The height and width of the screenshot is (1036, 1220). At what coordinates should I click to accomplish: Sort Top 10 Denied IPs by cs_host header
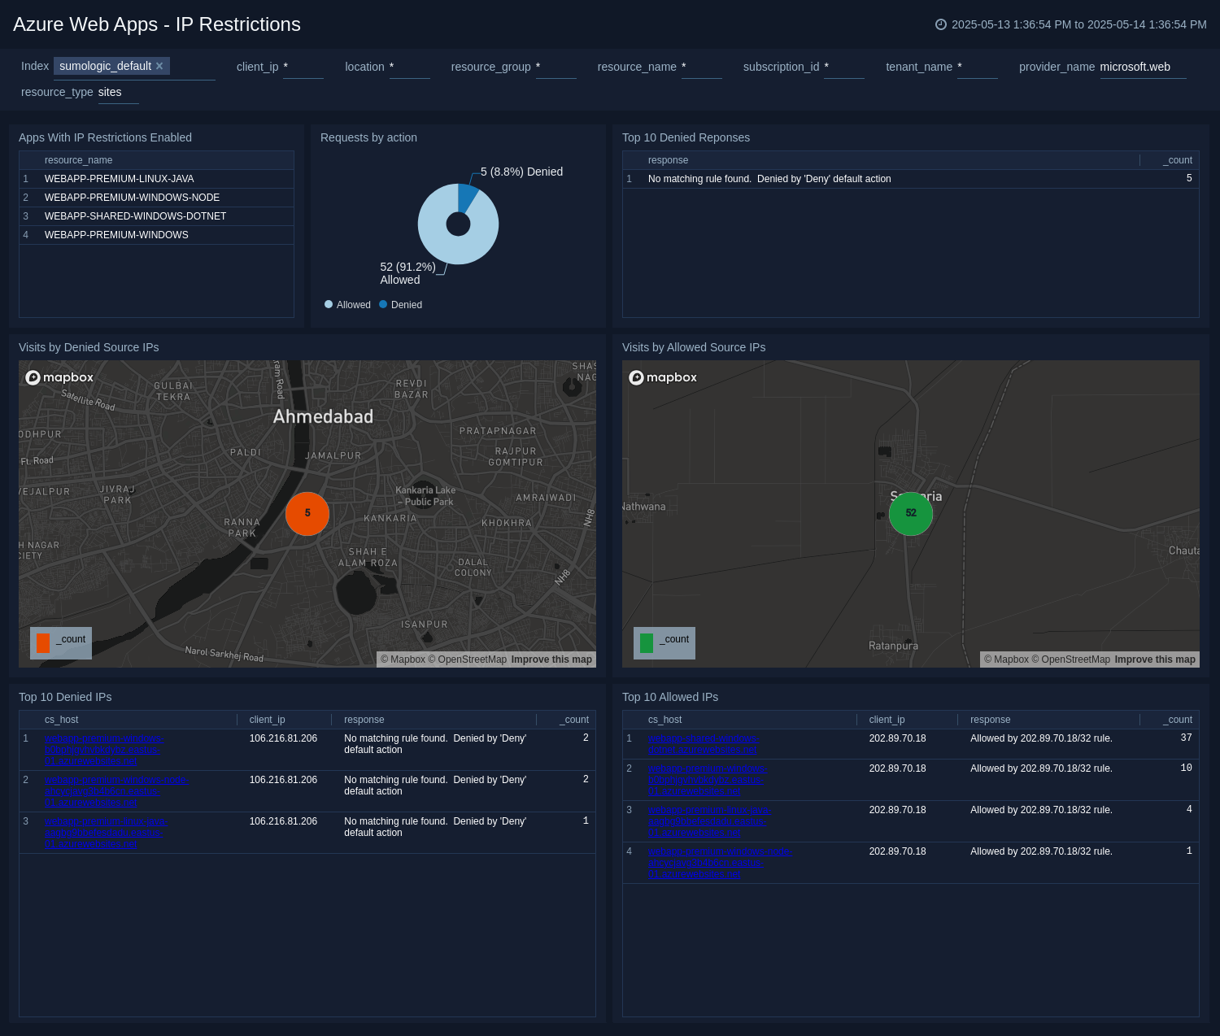(x=61, y=720)
